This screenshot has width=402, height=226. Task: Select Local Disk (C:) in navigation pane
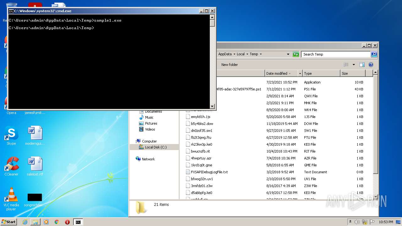(x=156, y=147)
